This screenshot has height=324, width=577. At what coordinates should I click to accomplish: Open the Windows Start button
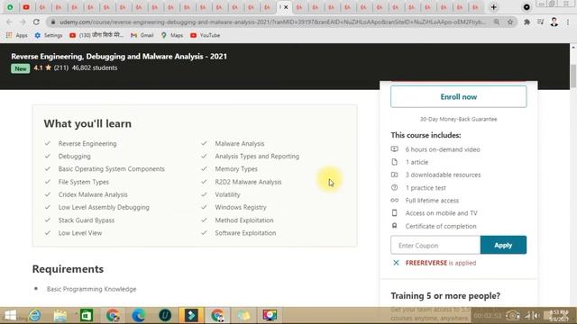[10, 315]
